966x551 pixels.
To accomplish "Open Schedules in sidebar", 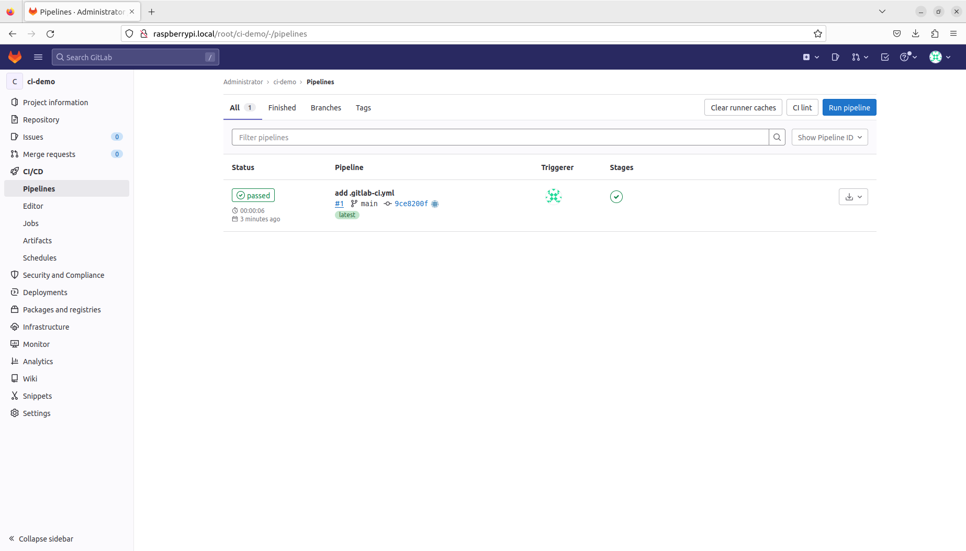I will tap(67, 257).
